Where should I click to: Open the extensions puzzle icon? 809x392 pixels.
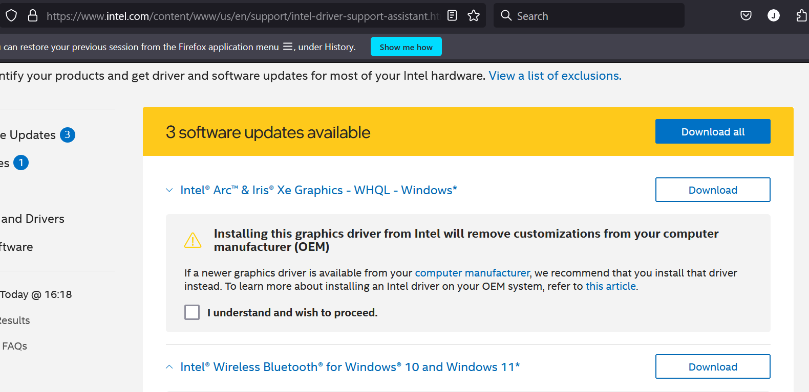click(802, 16)
